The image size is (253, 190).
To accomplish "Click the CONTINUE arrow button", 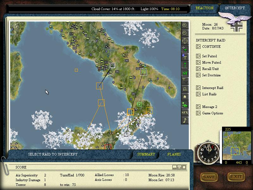I will coord(198,47).
